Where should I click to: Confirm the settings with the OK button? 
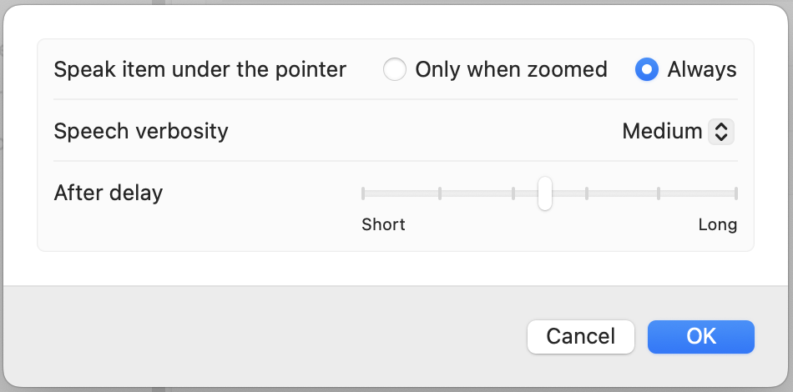tap(701, 336)
